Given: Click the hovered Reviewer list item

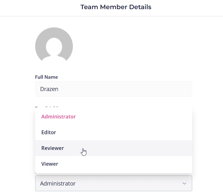Looking at the screenshot, I should (52, 148).
